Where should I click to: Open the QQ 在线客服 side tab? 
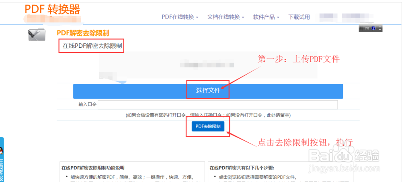coord(2,160)
